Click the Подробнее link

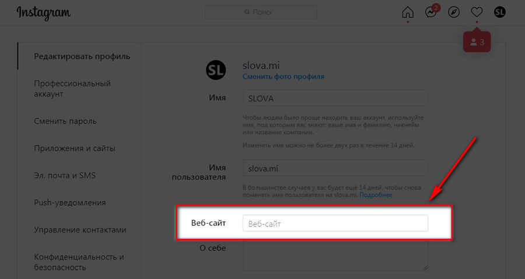click(376, 195)
